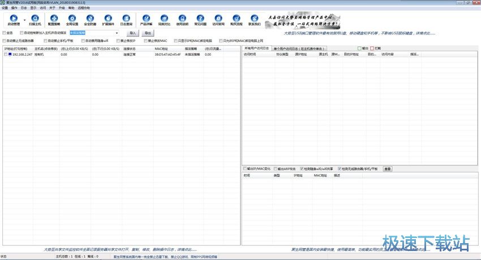The image size is (481, 260).
Task: Switch to 所有用户访问日志 tab
Action: pos(257,49)
